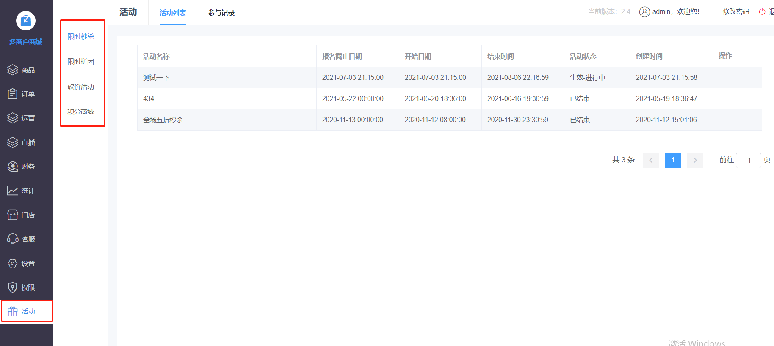The image size is (774, 346).
Task: Click the go-to page number input
Action: click(749, 160)
